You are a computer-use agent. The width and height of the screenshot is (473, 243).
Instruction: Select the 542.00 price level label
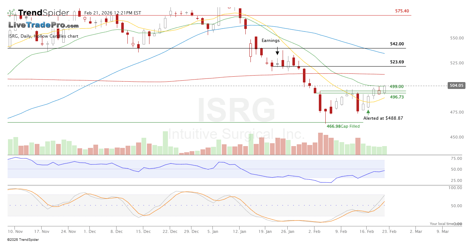(397, 44)
